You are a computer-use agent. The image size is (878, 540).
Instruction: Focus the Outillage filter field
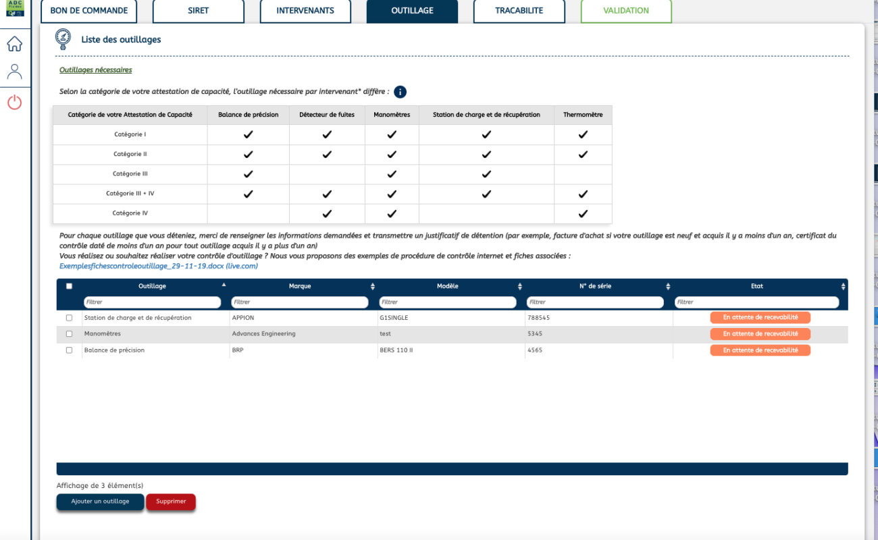[x=152, y=302]
